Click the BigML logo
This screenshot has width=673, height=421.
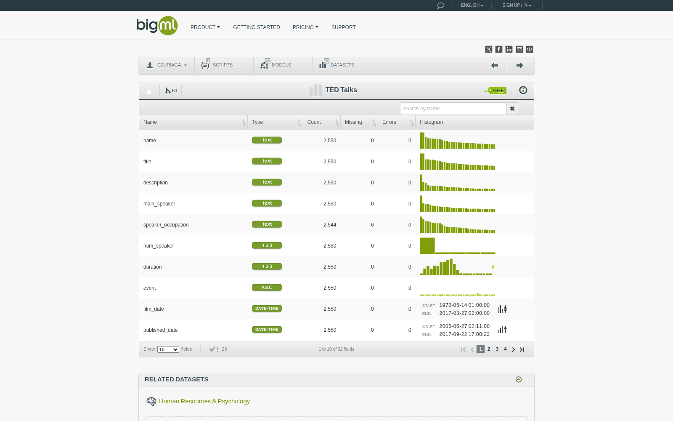157,26
